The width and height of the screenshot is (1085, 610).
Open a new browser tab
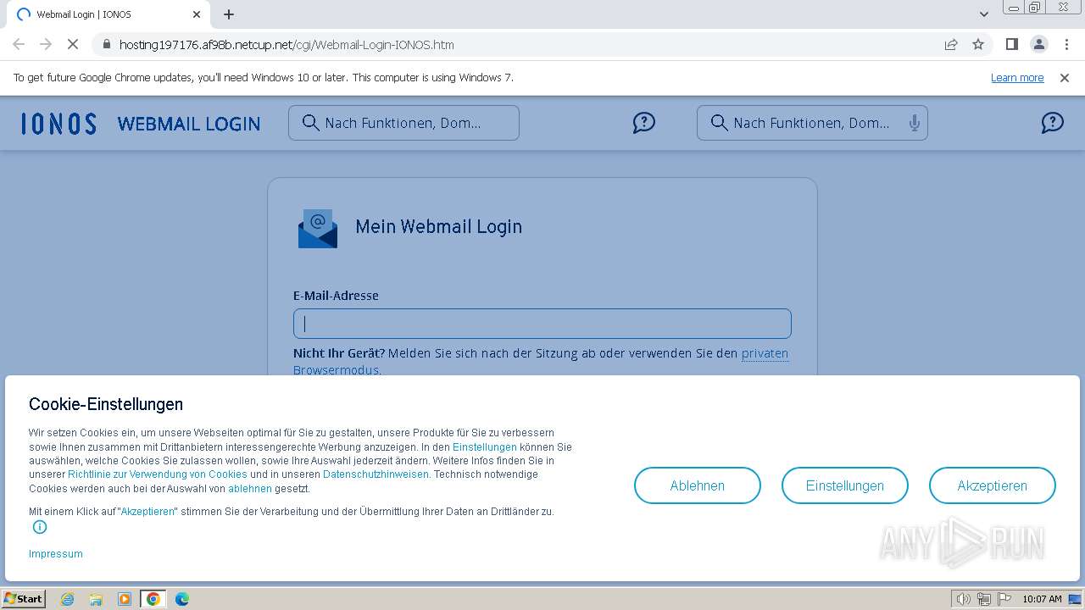click(x=229, y=14)
